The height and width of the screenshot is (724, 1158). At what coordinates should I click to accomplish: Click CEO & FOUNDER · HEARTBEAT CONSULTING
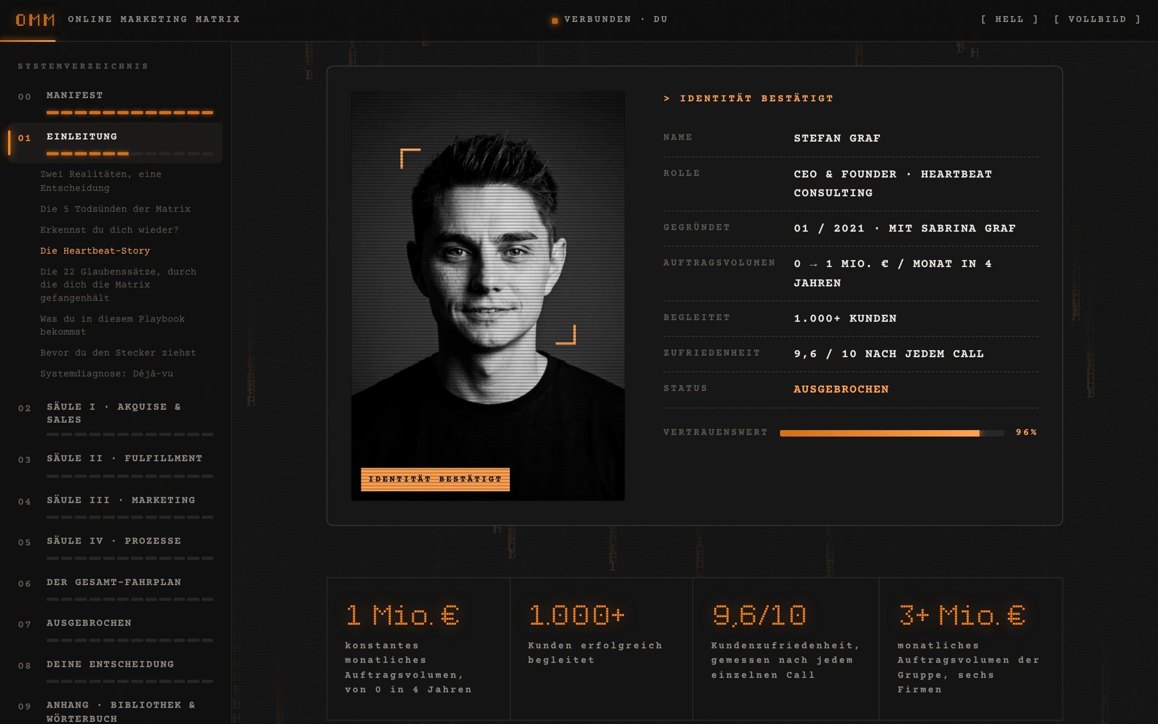(x=893, y=183)
